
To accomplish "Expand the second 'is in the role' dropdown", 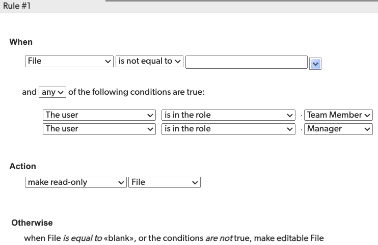I will [229, 129].
